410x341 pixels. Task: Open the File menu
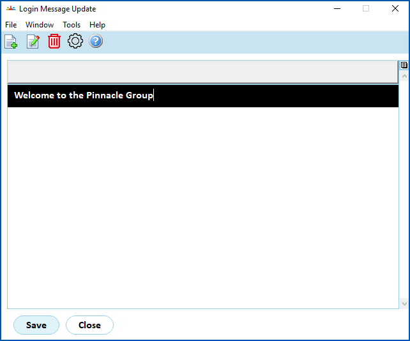tap(11, 25)
